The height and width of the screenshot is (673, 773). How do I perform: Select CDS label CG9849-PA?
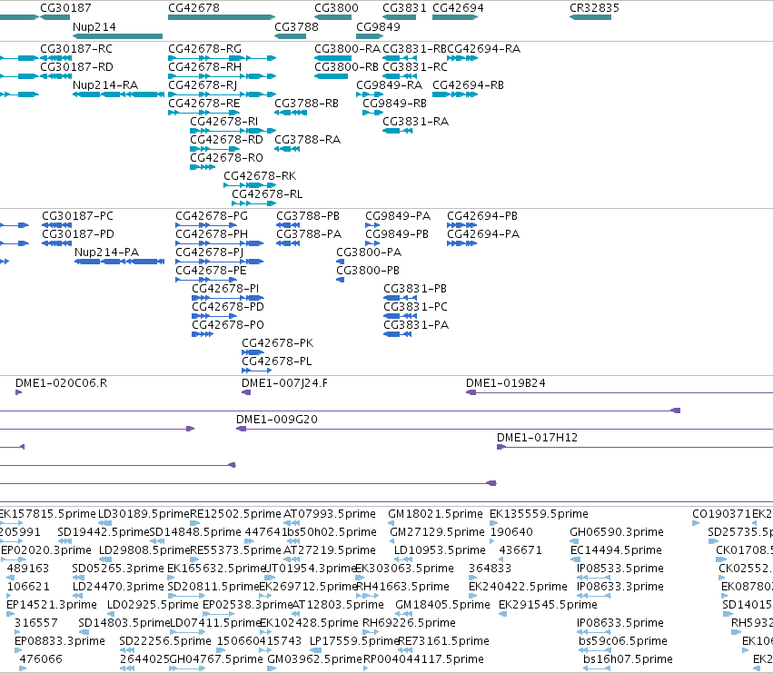click(x=398, y=216)
